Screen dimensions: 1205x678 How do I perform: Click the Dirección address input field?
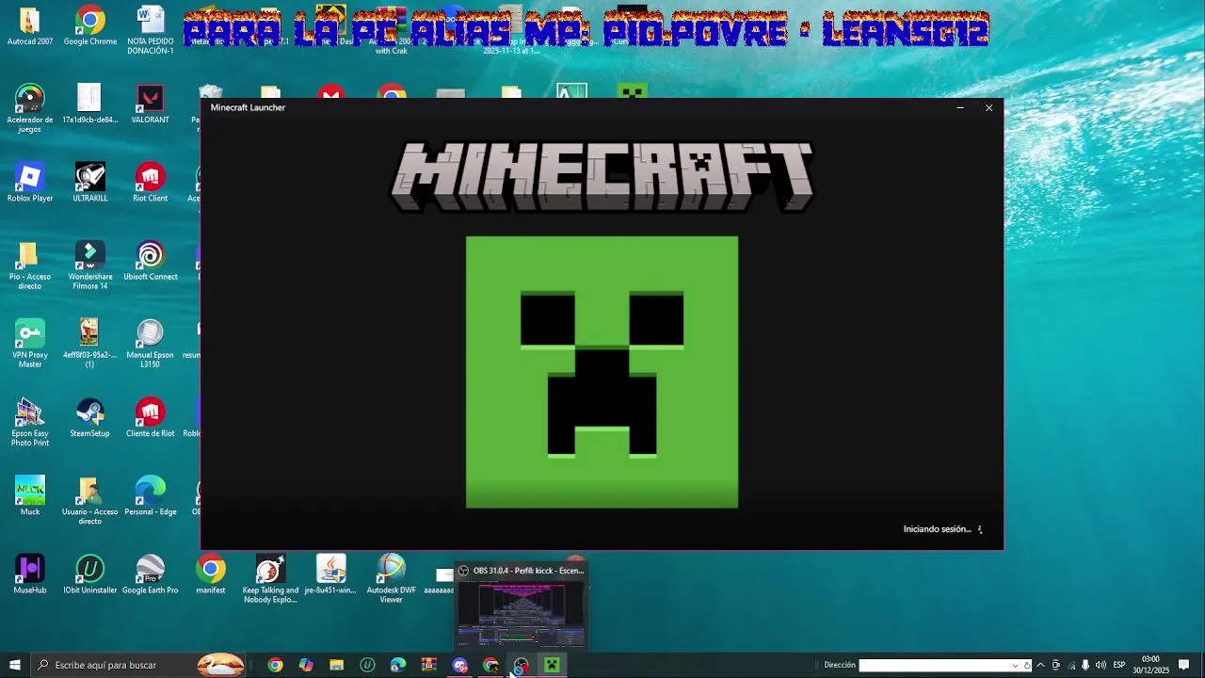[934, 665]
